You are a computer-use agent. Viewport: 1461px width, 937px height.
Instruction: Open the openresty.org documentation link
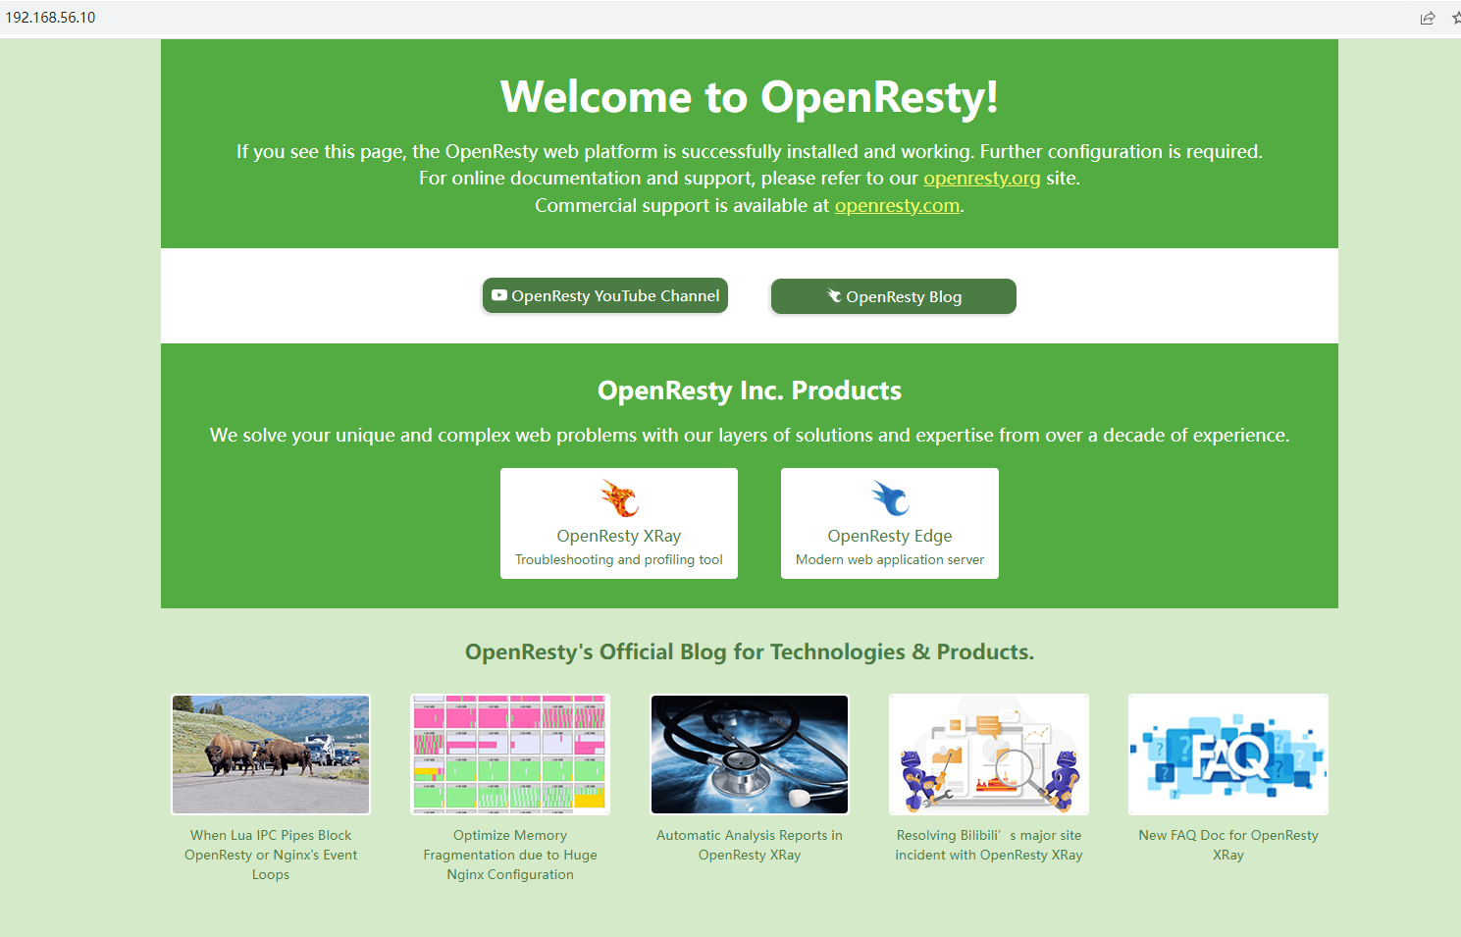(x=981, y=178)
